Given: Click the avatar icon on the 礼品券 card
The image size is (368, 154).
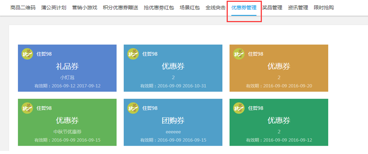Looking at the screenshot, I should pyautogui.click(x=27, y=54).
